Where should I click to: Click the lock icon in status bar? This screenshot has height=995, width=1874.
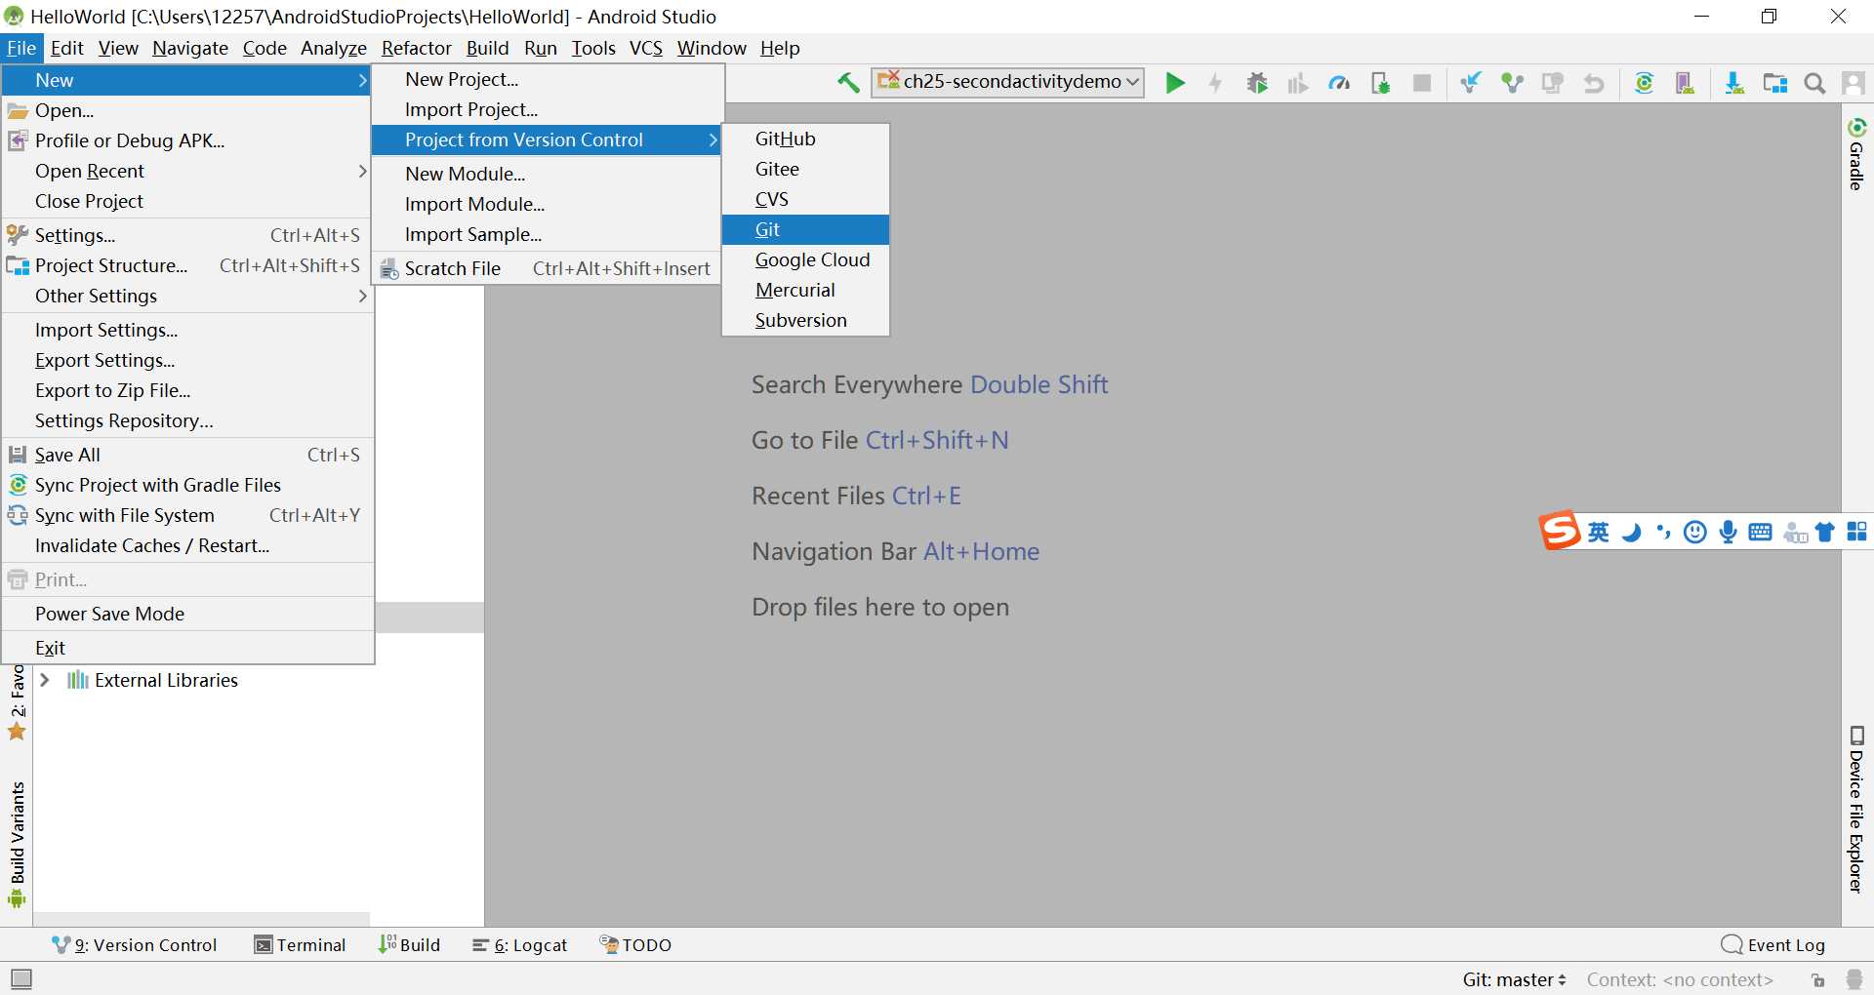(x=1817, y=979)
